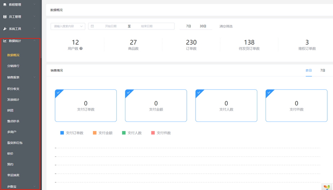333x190 pixels.
Task: Collapse the 数据统计 menu chevron
Action: tap(35, 41)
